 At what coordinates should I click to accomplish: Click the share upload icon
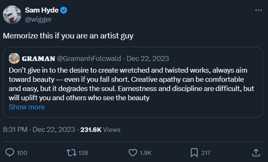256,152
